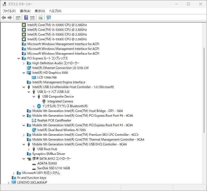
Task: Click the card icon of Realtek PCIE CardReader
Action: 34,120
